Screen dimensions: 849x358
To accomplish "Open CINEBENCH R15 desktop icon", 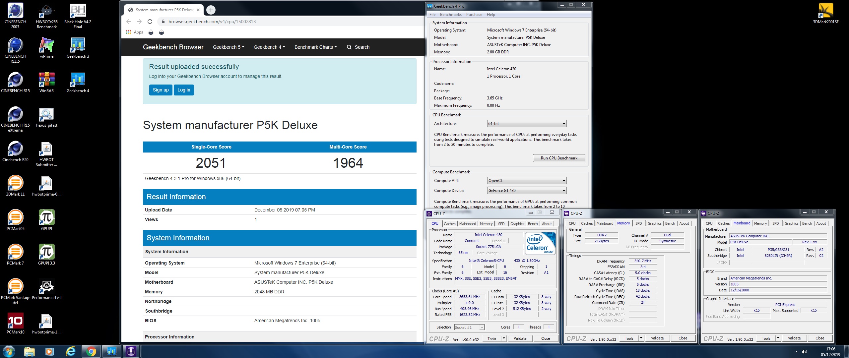I will coord(15,82).
